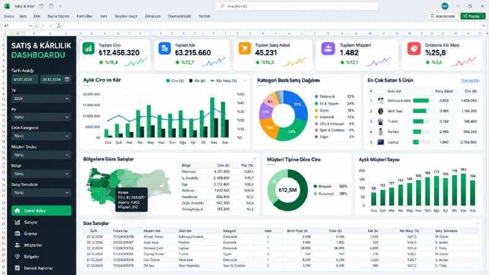Open the Formüller ribbon tab
The height and width of the screenshot is (275, 489).
coord(84,16)
